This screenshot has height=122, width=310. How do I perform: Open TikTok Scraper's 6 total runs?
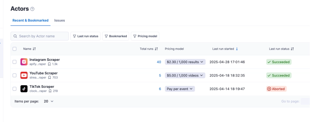tap(160, 89)
